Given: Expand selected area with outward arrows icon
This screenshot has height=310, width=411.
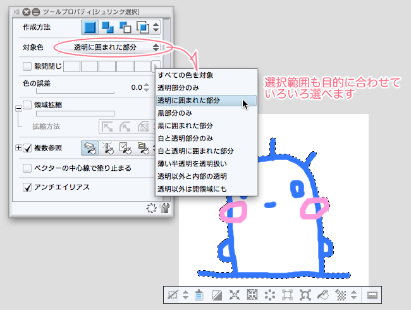Looking at the screenshot, I should (235, 295).
